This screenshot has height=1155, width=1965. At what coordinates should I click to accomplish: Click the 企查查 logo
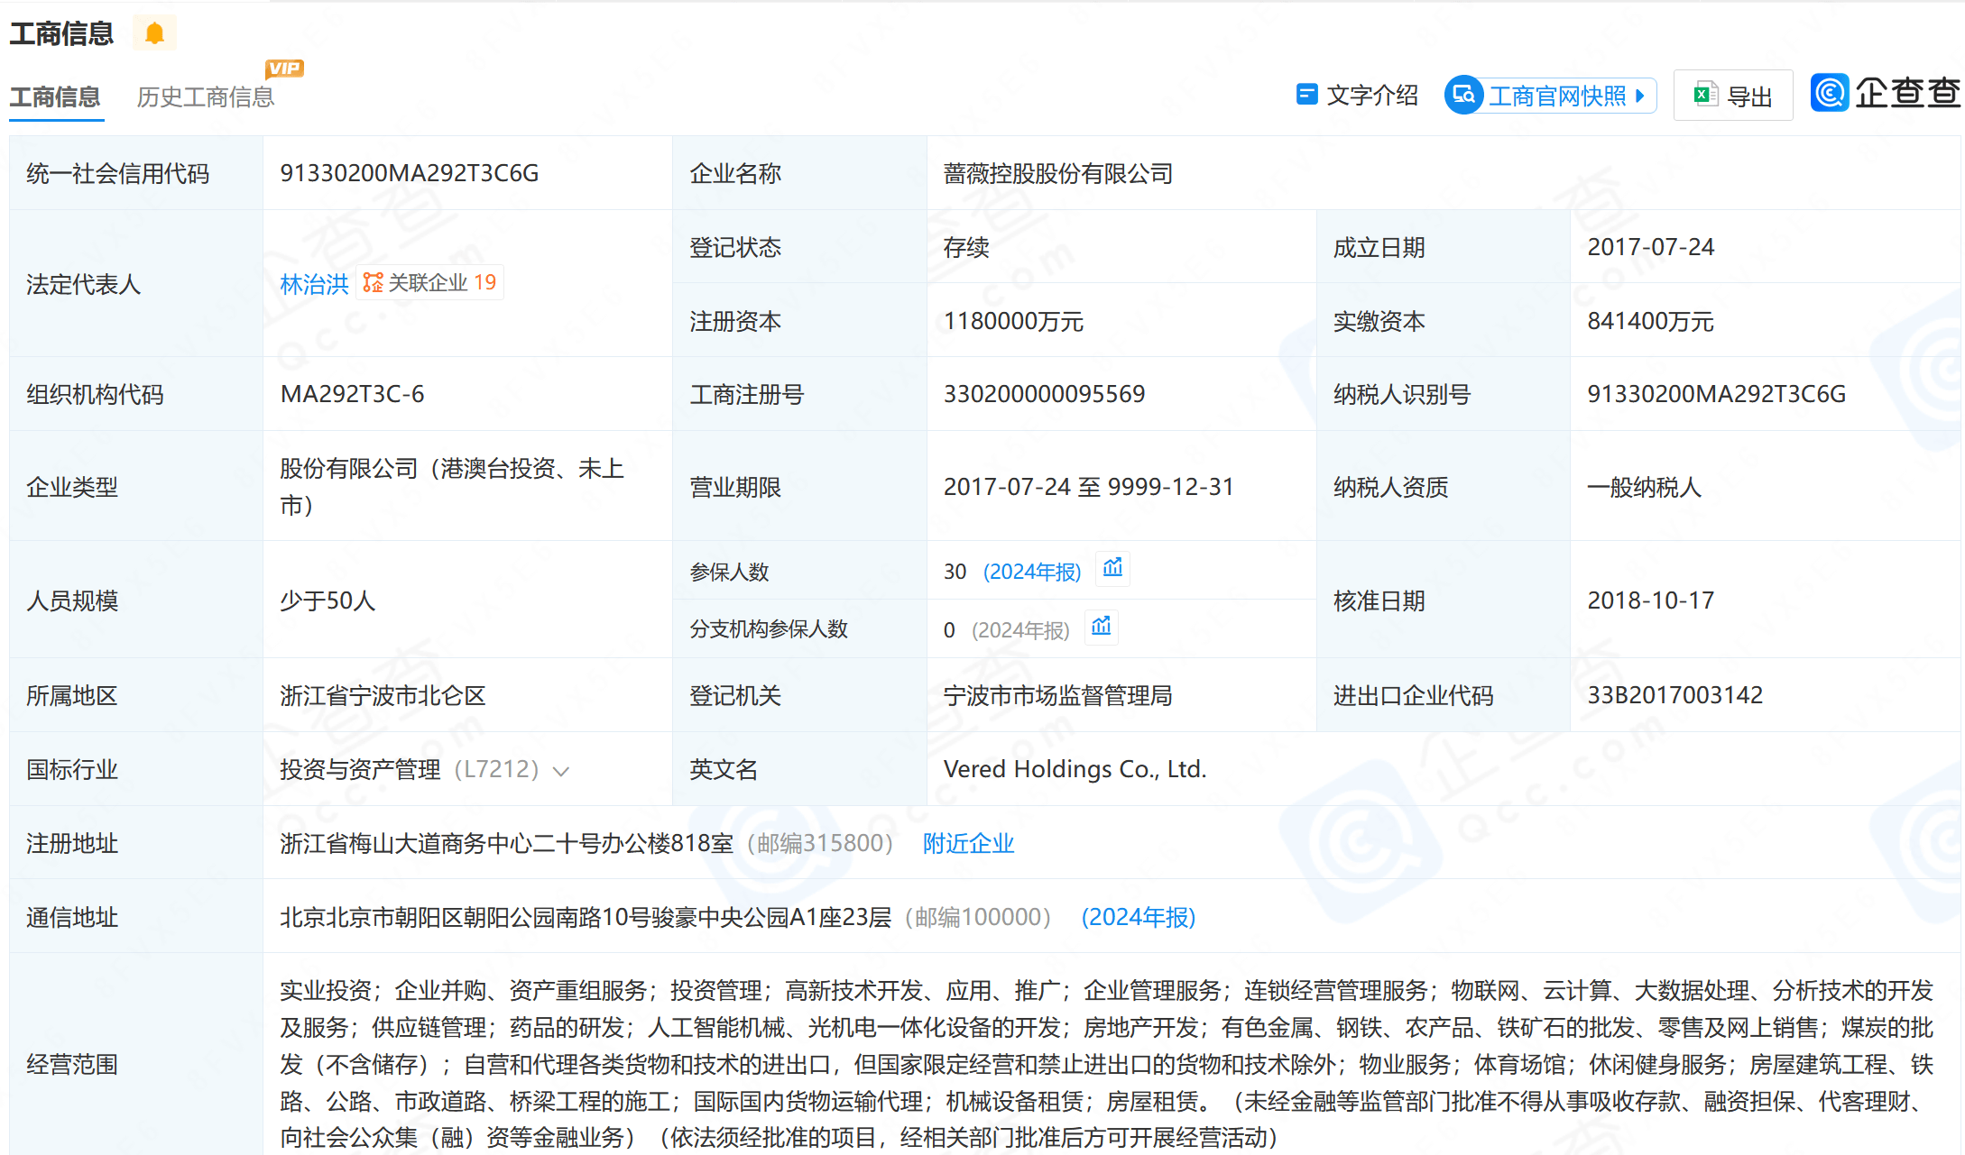(1885, 93)
